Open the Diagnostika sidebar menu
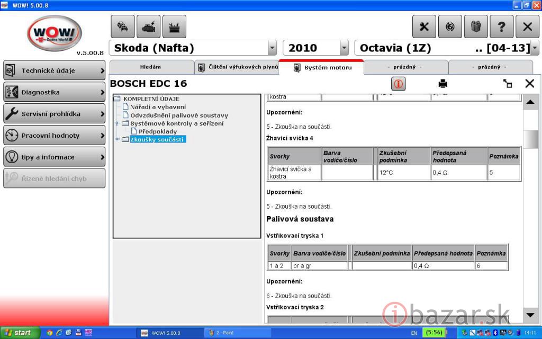Image resolution: width=542 pixels, height=339 pixels. click(x=54, y=92)
